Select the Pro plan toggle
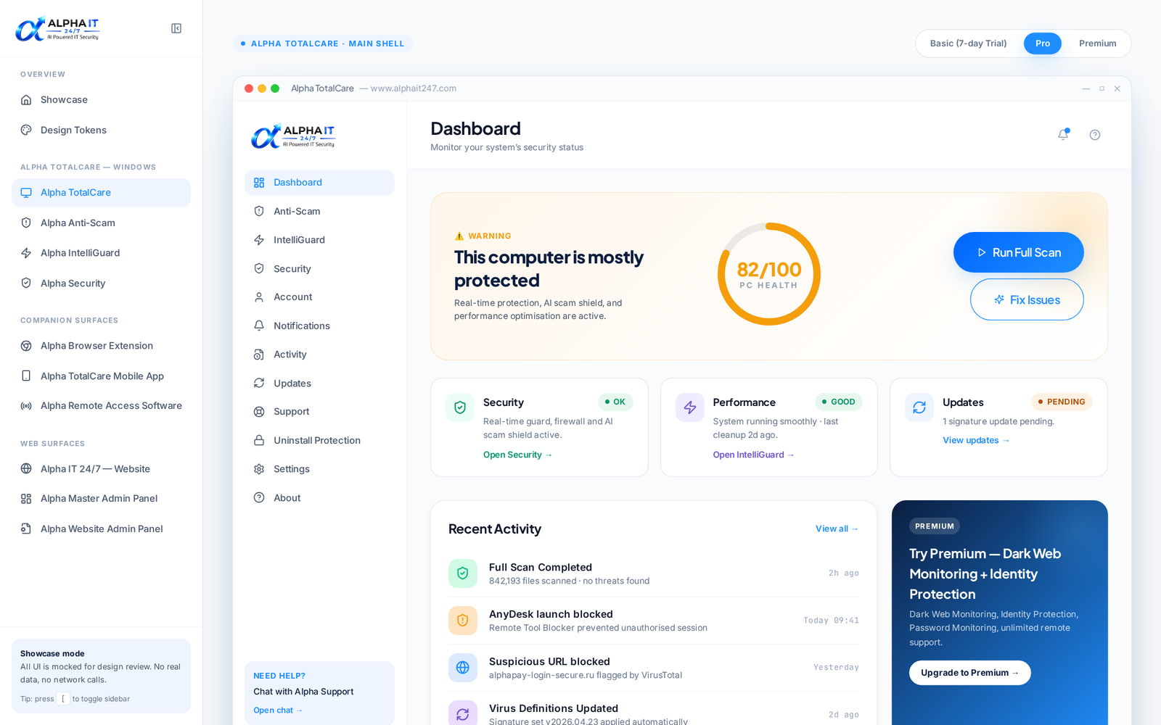The height and width of the screenshot is (725, 1161). (x=1043, y=43)
